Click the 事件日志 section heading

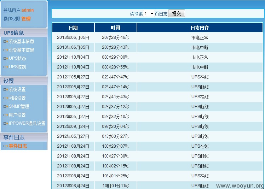[x=14, y=137]
